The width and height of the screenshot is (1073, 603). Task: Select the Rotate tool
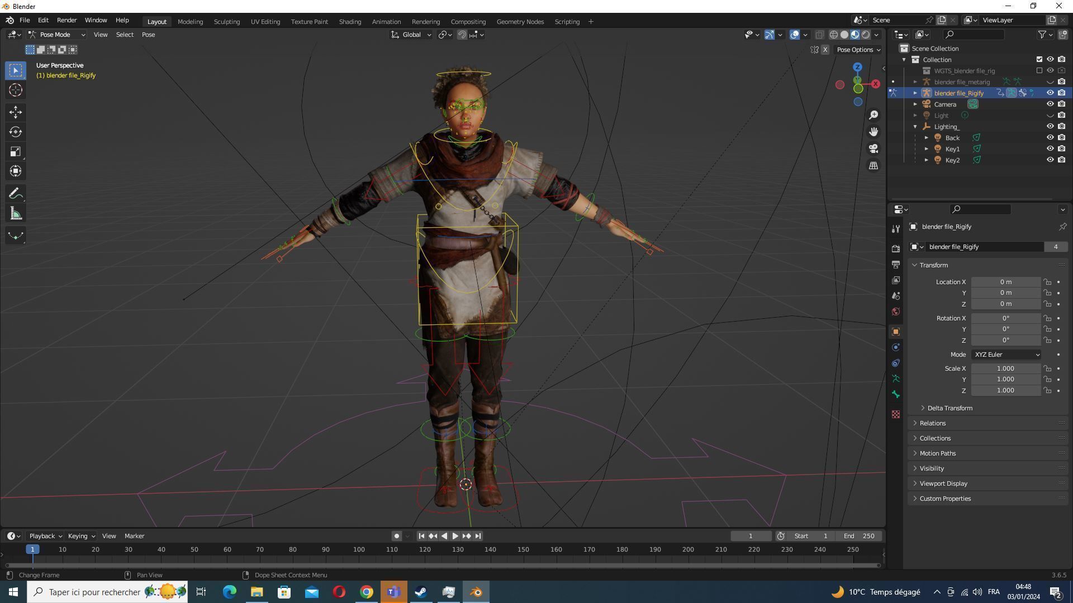[x=16, y=132]
